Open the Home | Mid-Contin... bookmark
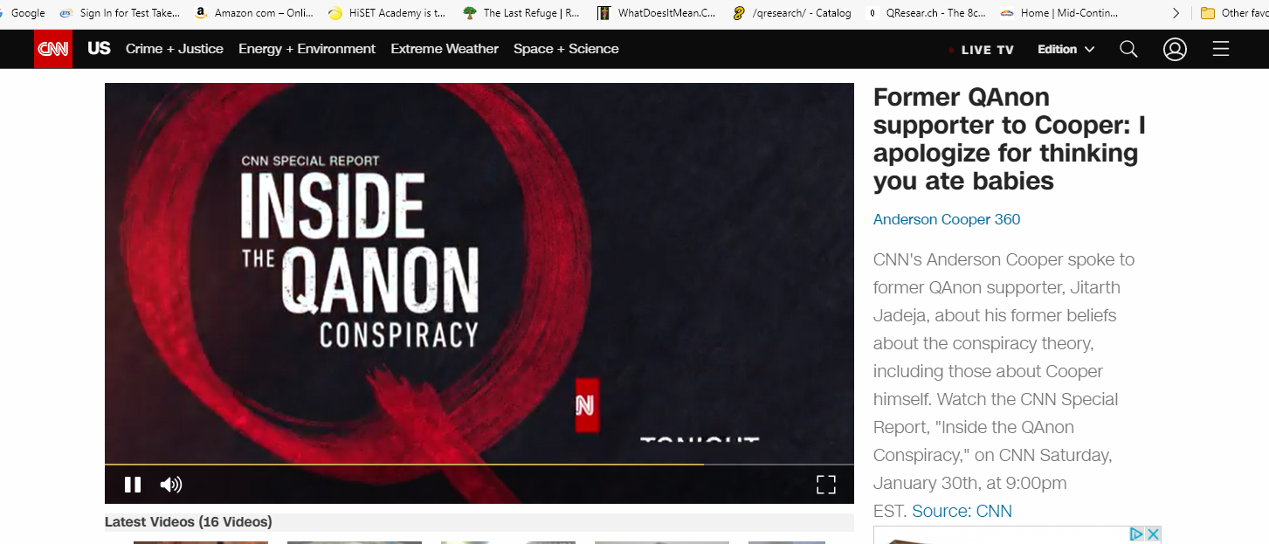The image size is (1269, 544). click(1060, 13)
